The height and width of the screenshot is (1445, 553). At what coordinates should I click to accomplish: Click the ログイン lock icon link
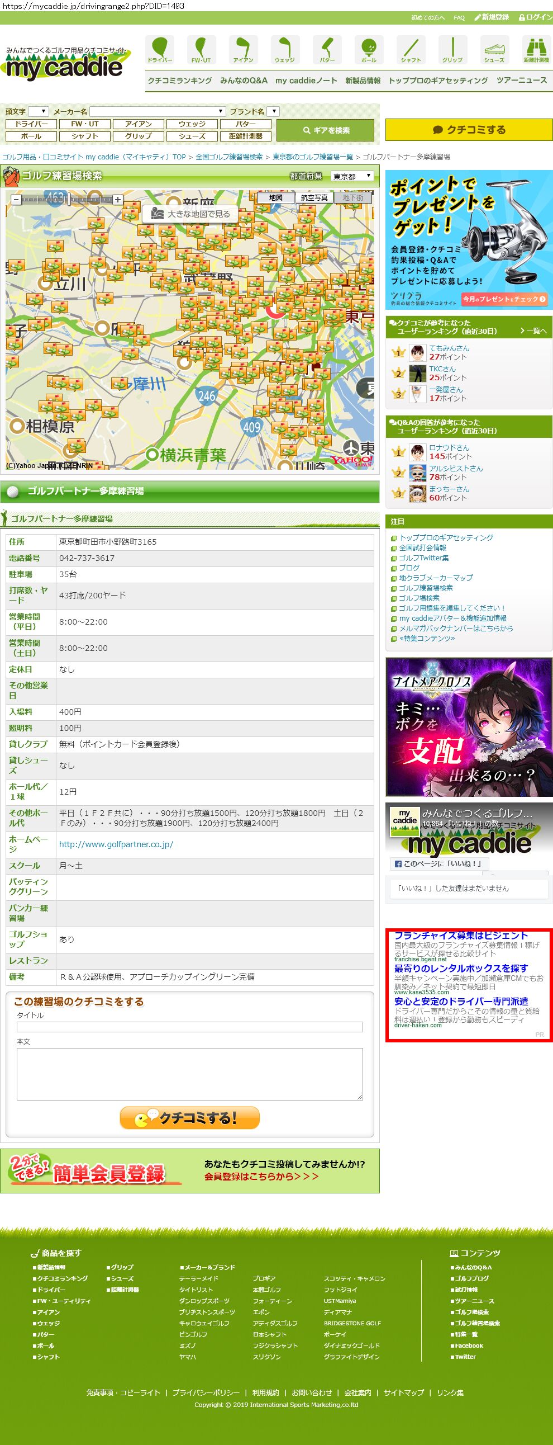536,17
